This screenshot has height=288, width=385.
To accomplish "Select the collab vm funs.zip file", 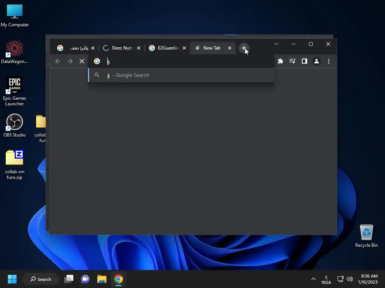I will tap(15, 165).
